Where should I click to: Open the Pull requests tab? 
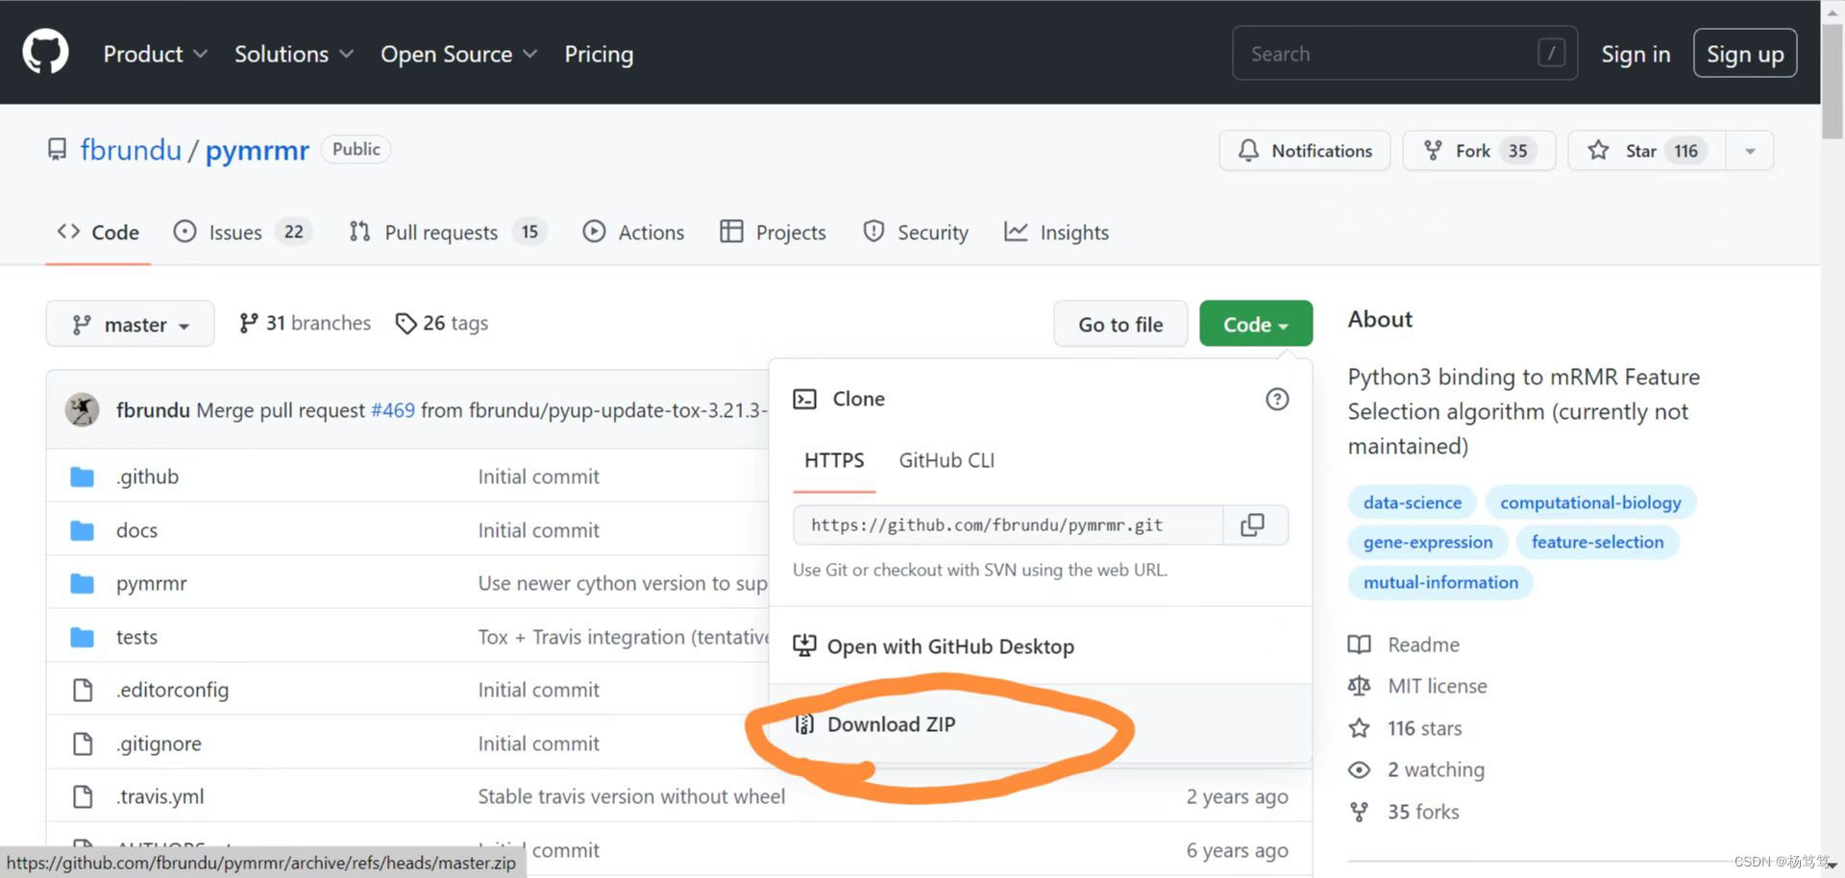click(x=447, y=232)
